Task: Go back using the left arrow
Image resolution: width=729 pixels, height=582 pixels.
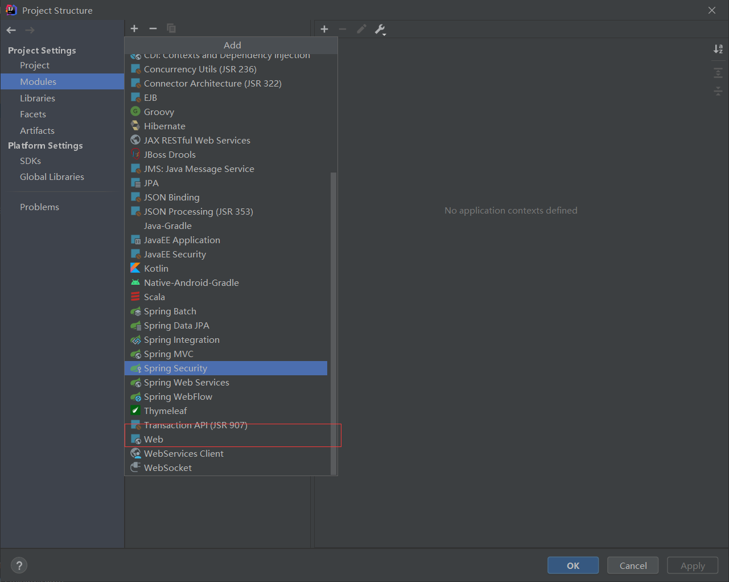Action: (x=11, y=30)
